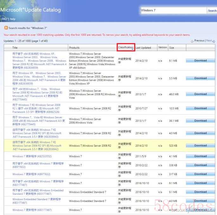Go to the Next results page link
The image size is (217, 215).
pyautogui.click(x=209, y=40)
